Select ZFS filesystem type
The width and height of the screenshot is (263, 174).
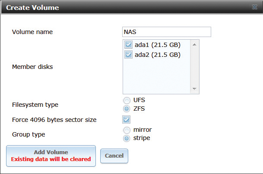[x=127, y=109]
